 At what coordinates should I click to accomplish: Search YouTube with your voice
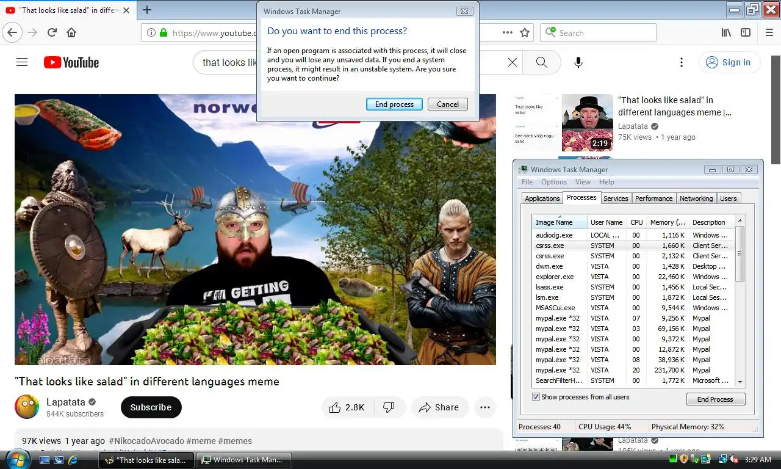[x=578, y=62]
